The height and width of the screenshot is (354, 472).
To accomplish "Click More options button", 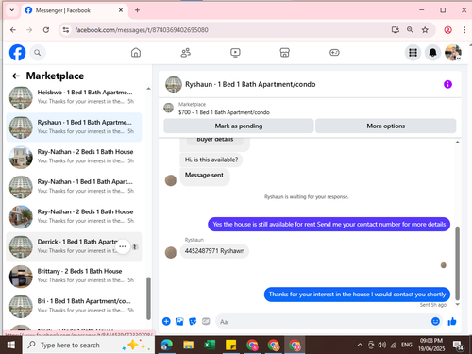I will [386, 126].
